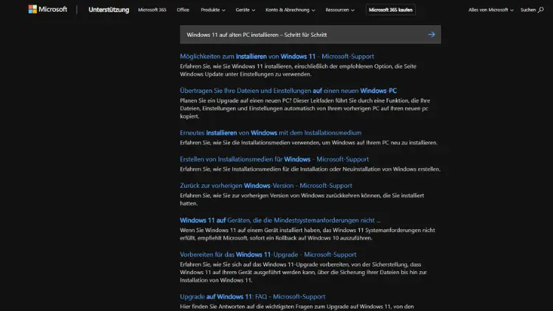Click the search magnifier icon
553x311 pixels.
click(540, 10)
